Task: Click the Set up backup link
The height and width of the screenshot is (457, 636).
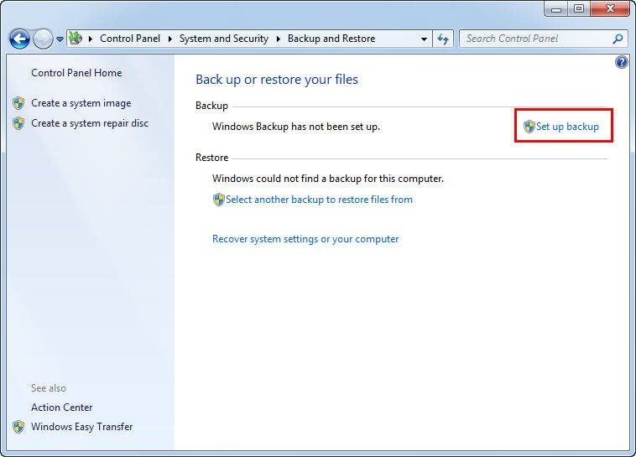Action: 567,127
